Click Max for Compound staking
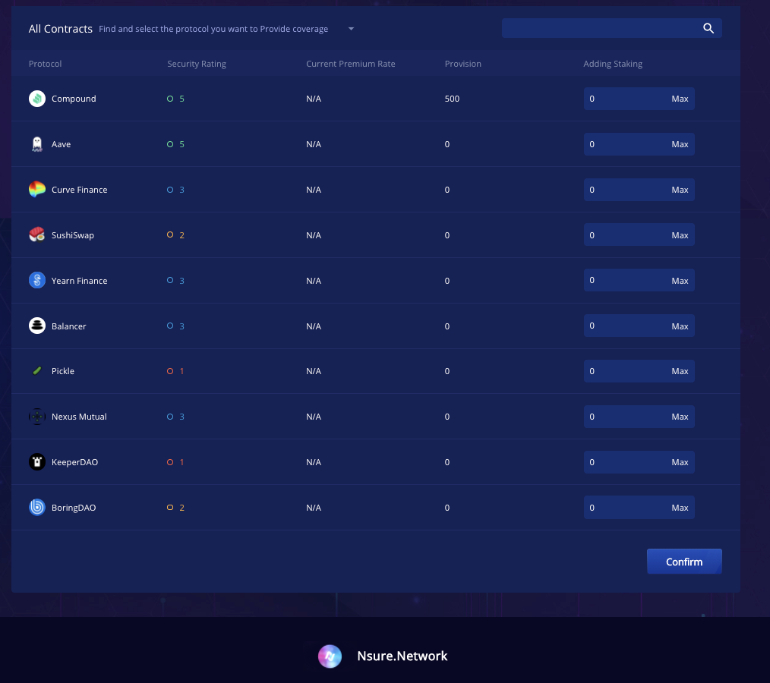This screenshot has height=683, width=770. (x=680, y=99)
